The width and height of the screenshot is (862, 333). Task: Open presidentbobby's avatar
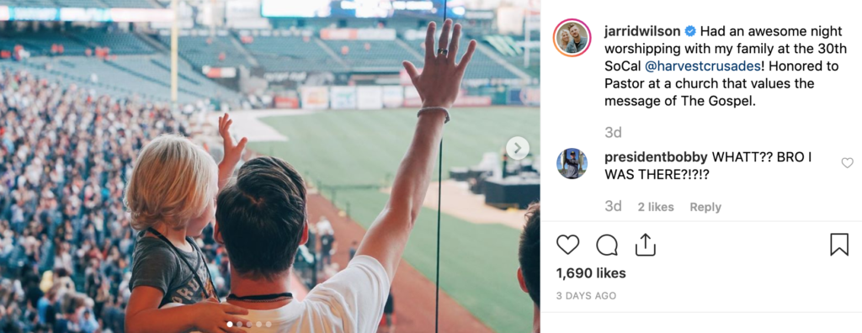(x=572, y=164)
